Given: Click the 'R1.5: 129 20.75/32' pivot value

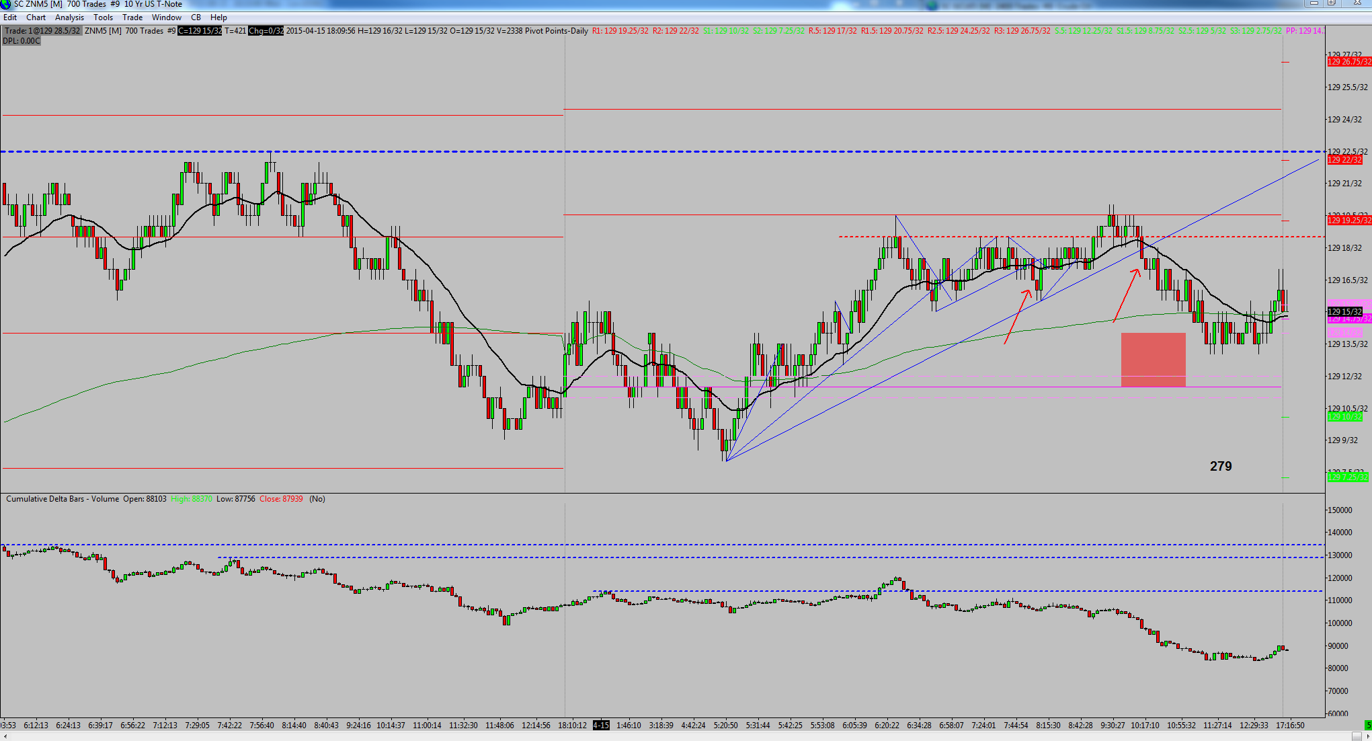Looking at the screenshot, I should pyautogui.click(x=893, y=31).
